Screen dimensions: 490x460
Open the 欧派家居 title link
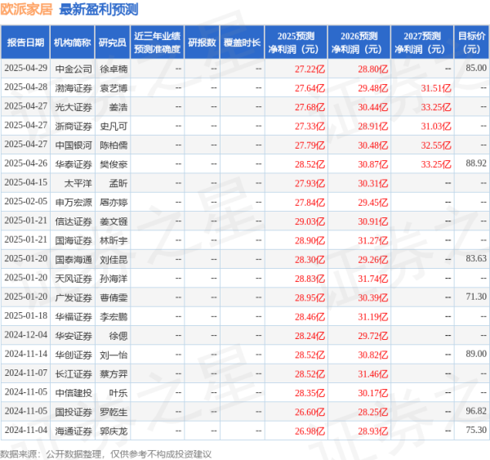[x=26, y=11]
